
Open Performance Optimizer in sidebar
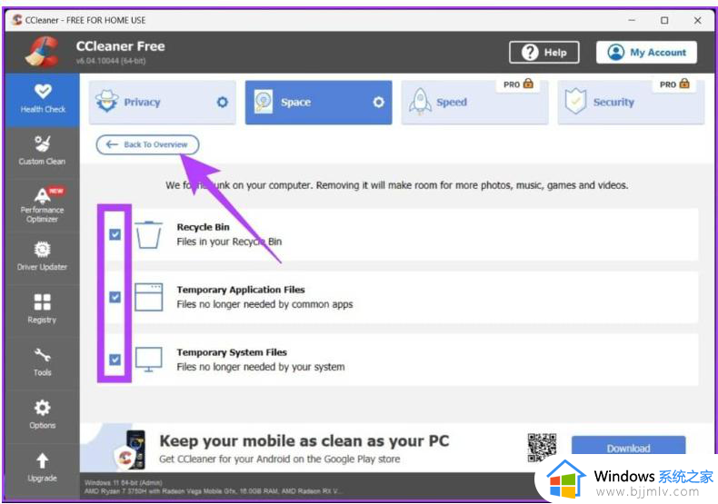pos(43,205)
